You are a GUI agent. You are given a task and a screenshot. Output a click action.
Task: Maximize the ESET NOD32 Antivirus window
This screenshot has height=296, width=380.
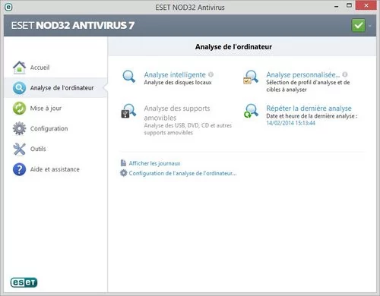click(x=349, y=5)
